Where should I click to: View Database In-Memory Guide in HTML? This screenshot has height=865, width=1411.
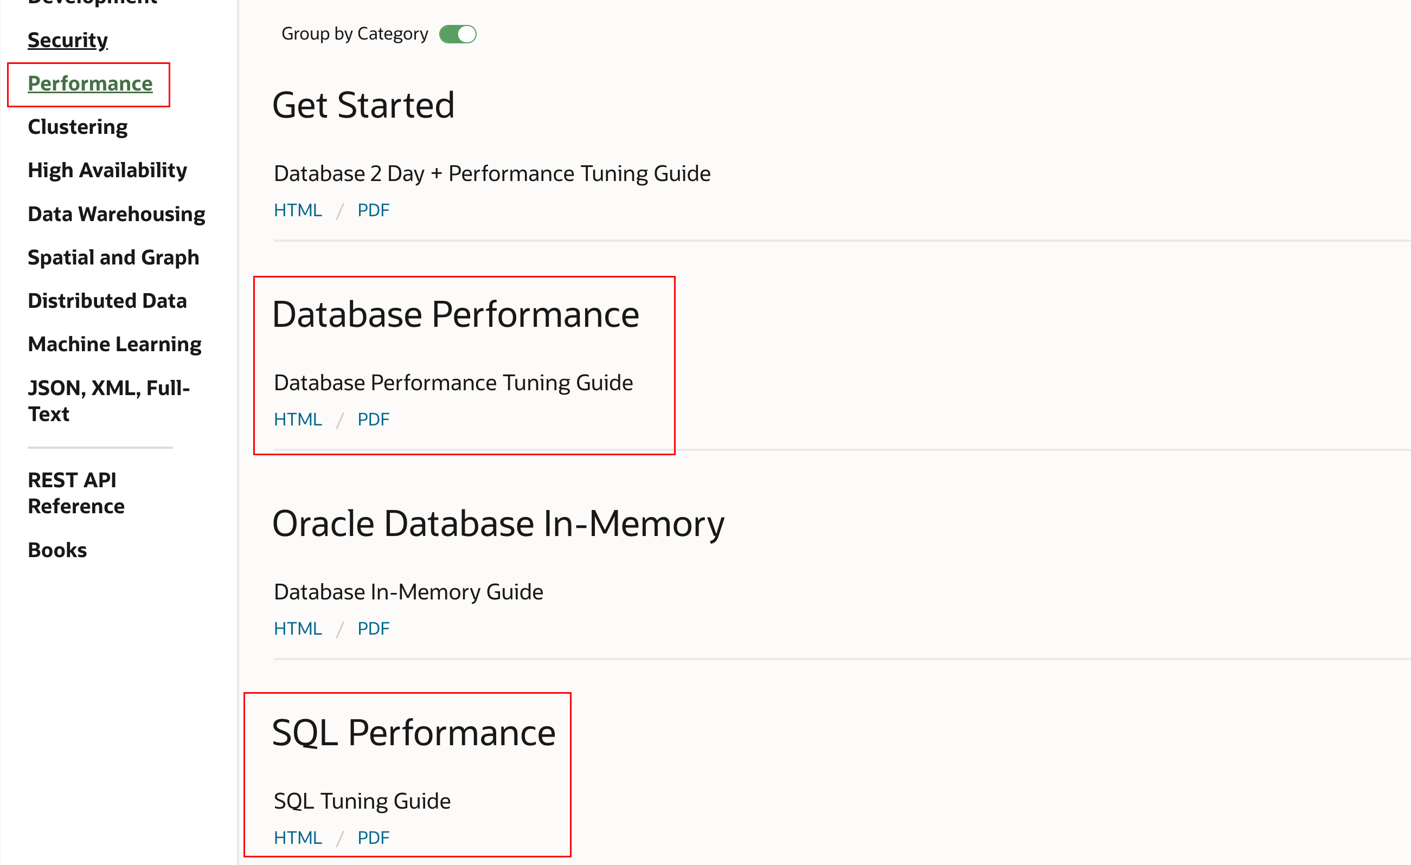(298, 629)
